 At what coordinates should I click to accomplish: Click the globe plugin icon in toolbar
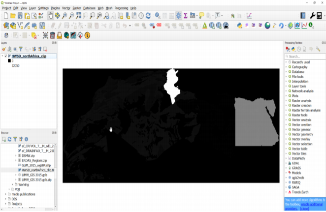tap(66, 35)
